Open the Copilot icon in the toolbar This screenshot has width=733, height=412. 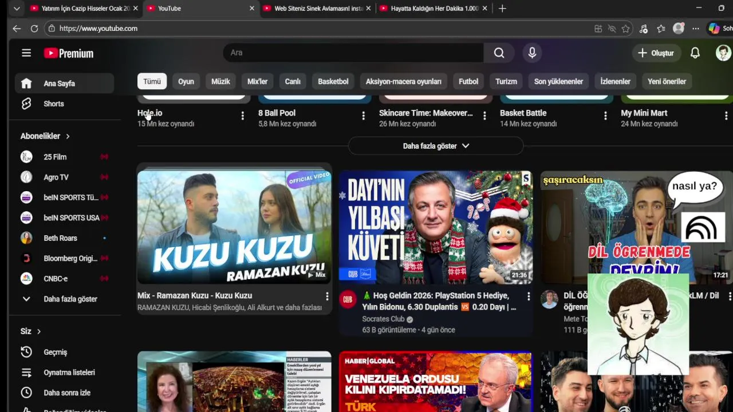coord(714,29)
